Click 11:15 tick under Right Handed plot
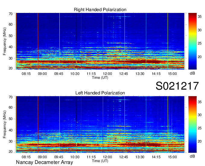The image size is (205, 166). tap(91, 74)
